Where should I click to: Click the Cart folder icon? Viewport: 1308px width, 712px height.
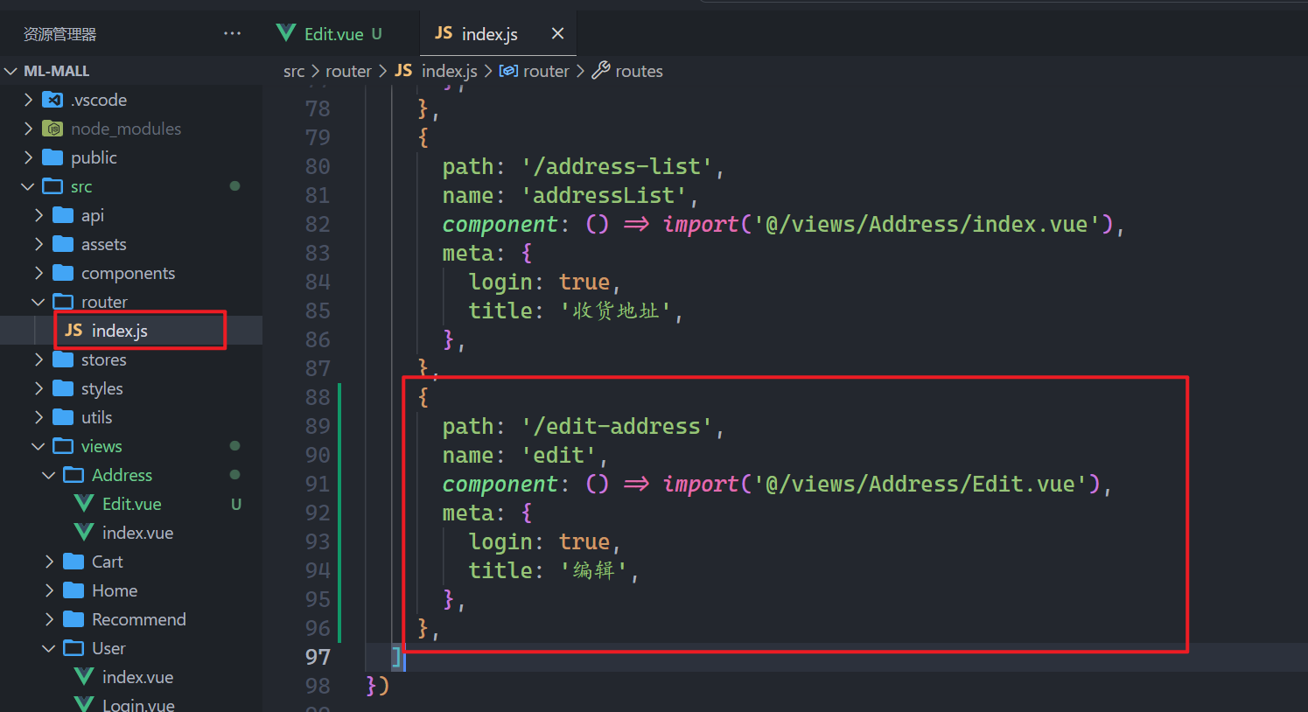pyautogui.click(x=73, y=562)
